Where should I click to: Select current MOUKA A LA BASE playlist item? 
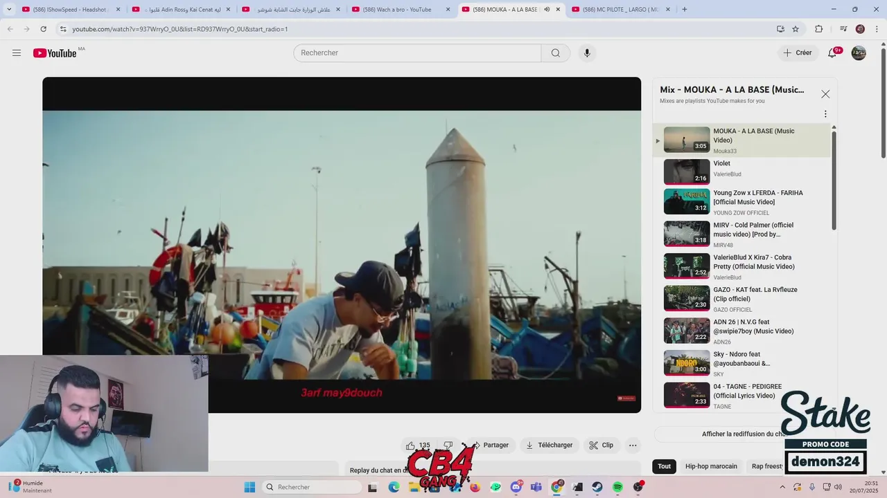pyautogui.click(x=741, y=140)
